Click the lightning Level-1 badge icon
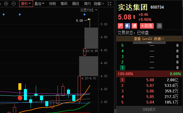 (127, 26)
